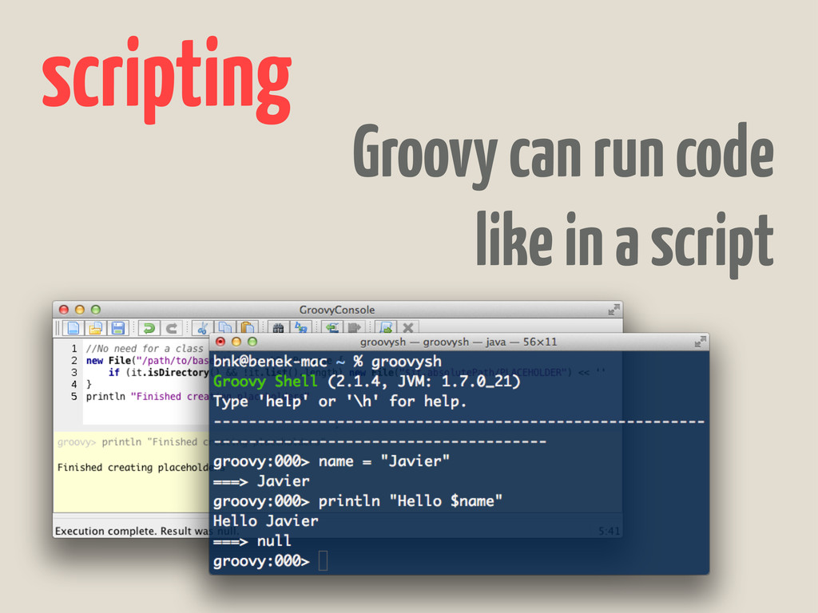
Task: Click New File icon in GroovyConsole toolbar
Action: click(73, 328)
